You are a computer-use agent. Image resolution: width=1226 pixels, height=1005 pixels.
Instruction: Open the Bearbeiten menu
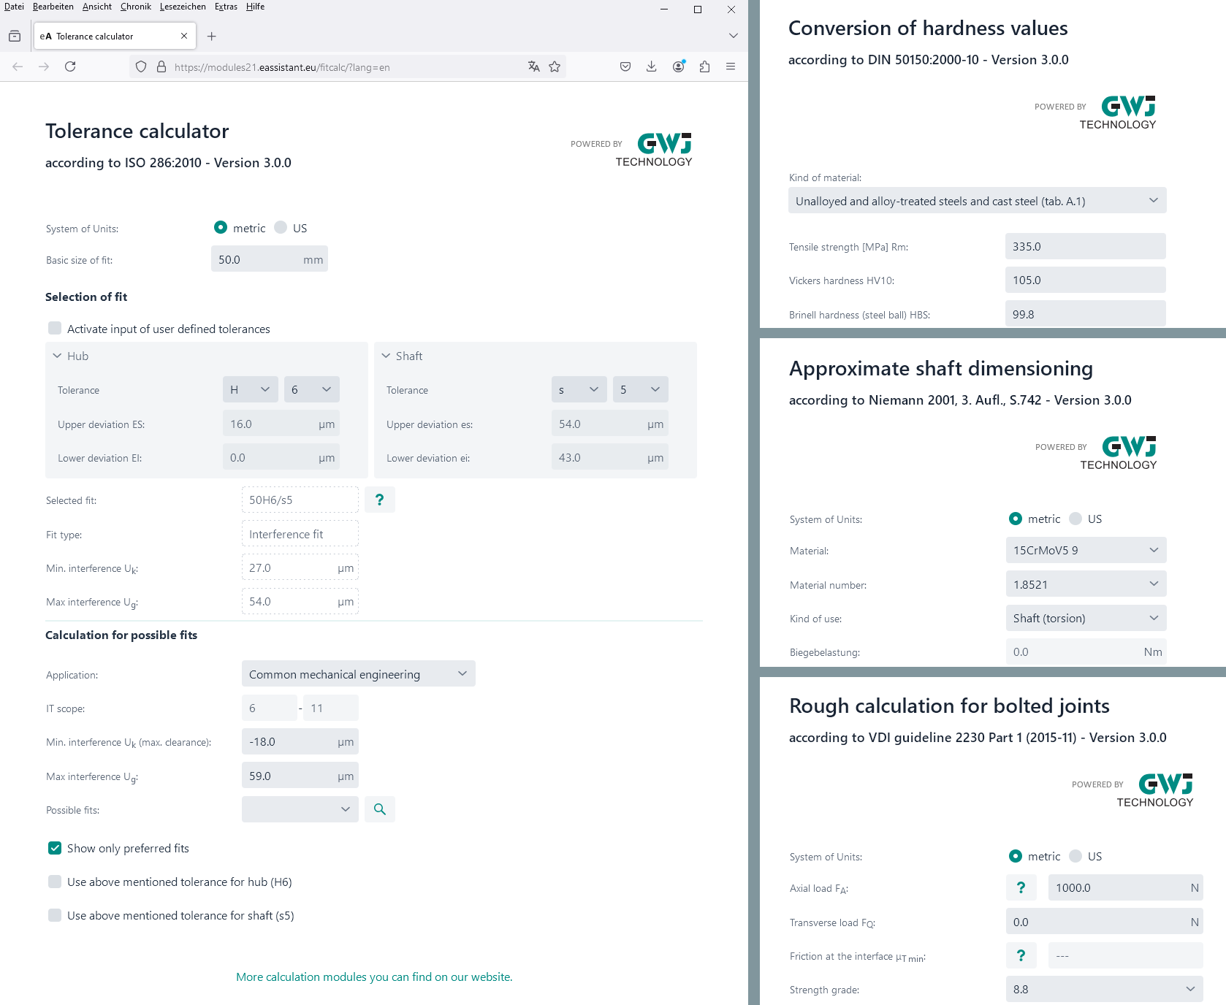click(x=53, y=6)
